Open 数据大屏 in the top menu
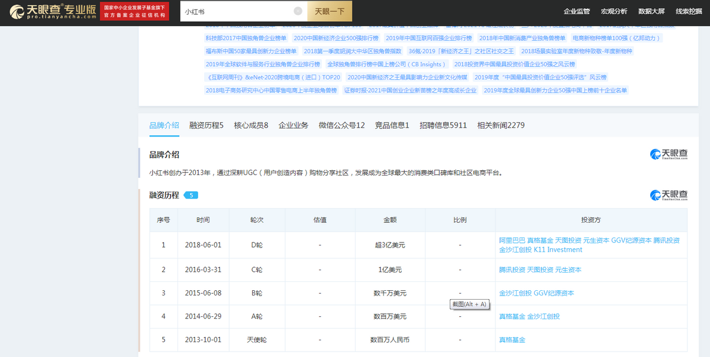This screenshot has width=710, height=357. pos(652,11)
